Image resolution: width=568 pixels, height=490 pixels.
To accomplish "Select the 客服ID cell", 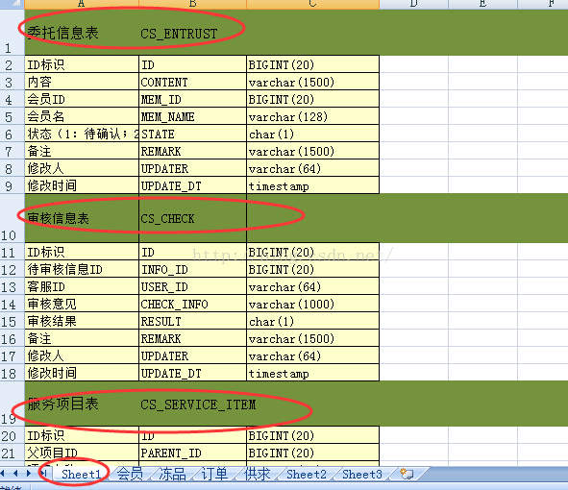I will 82,286.
